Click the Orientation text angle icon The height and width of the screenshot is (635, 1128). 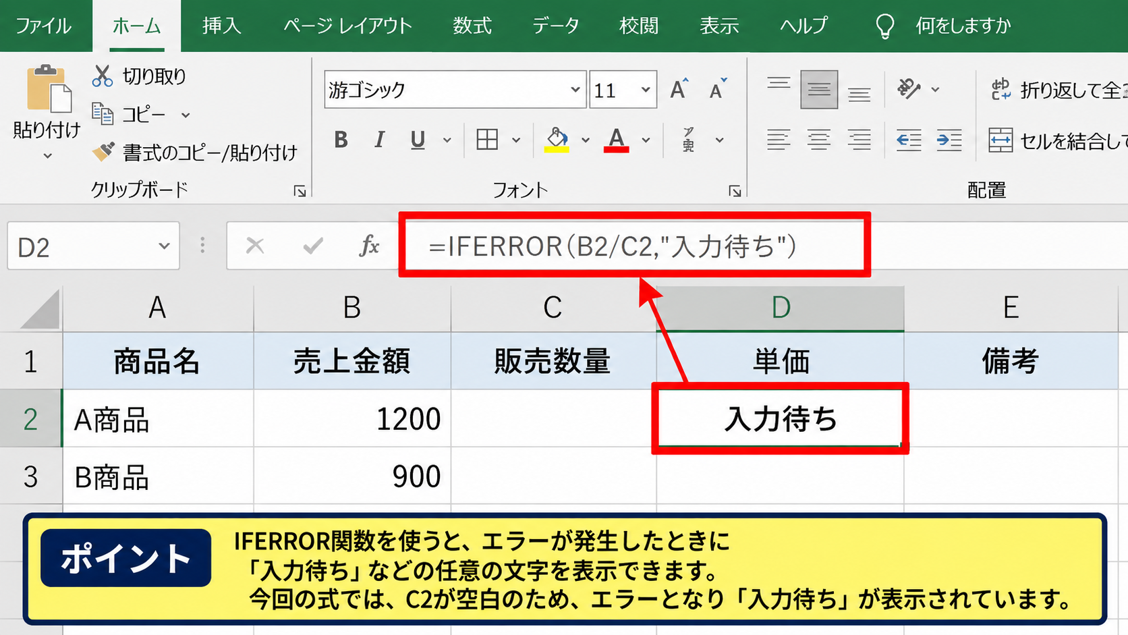tap(909, 88)
